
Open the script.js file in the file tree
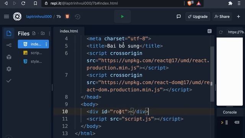33,53
